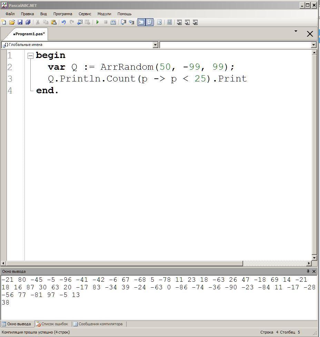Select the R build mode icon
The width and height of the screenshot is (320, 337).
click(195, 22)
